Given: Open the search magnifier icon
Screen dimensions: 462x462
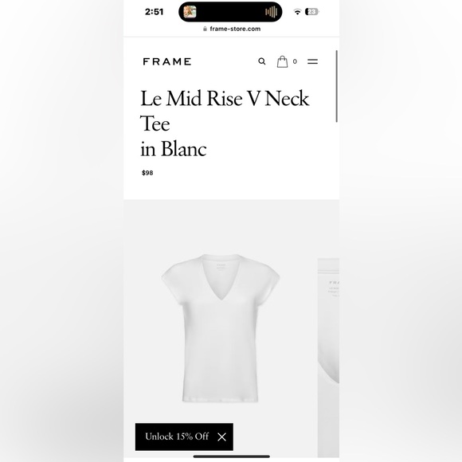Looking at the screenshot, I should pos(261,61).
